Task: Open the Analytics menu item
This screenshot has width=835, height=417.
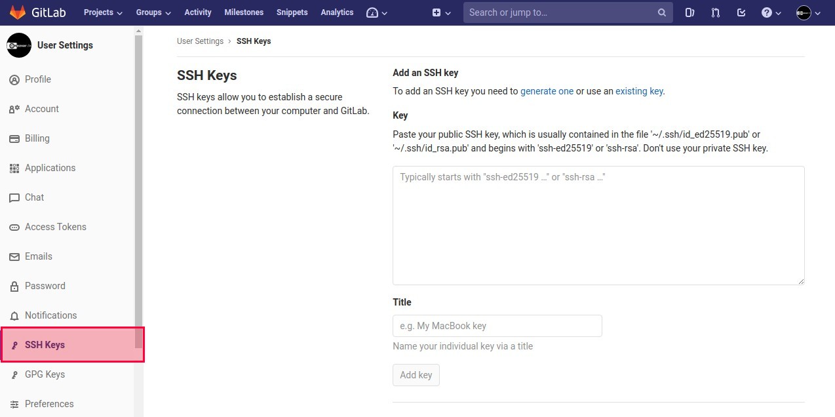Action: pyautogui.click(x=337, y=12)
